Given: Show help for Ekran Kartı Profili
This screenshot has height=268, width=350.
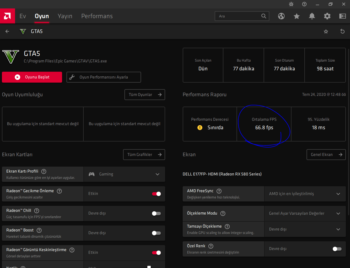Looking at the screenshot, I should [44, 171].
